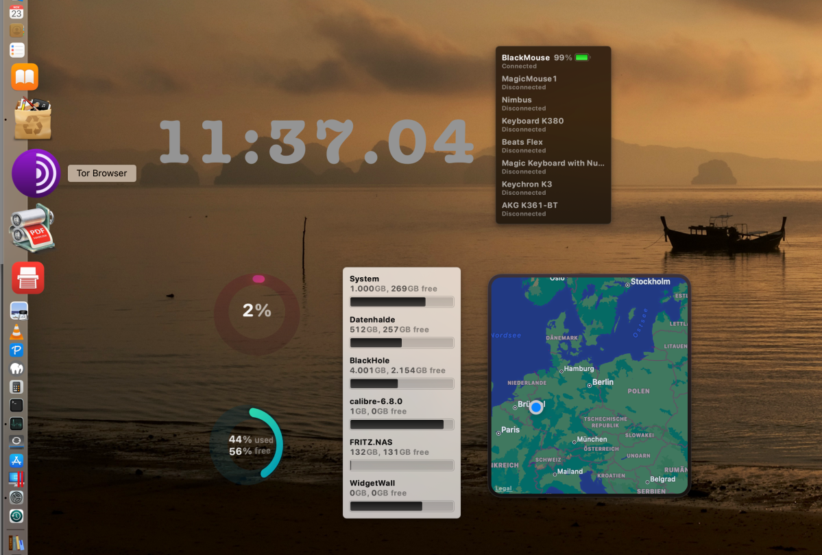822x555 pixels.
Task: Open the blue P app icon
Action: pyautogui.click(x=16, y=350)
